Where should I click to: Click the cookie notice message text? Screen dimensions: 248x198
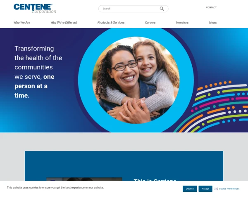point(55,188)
